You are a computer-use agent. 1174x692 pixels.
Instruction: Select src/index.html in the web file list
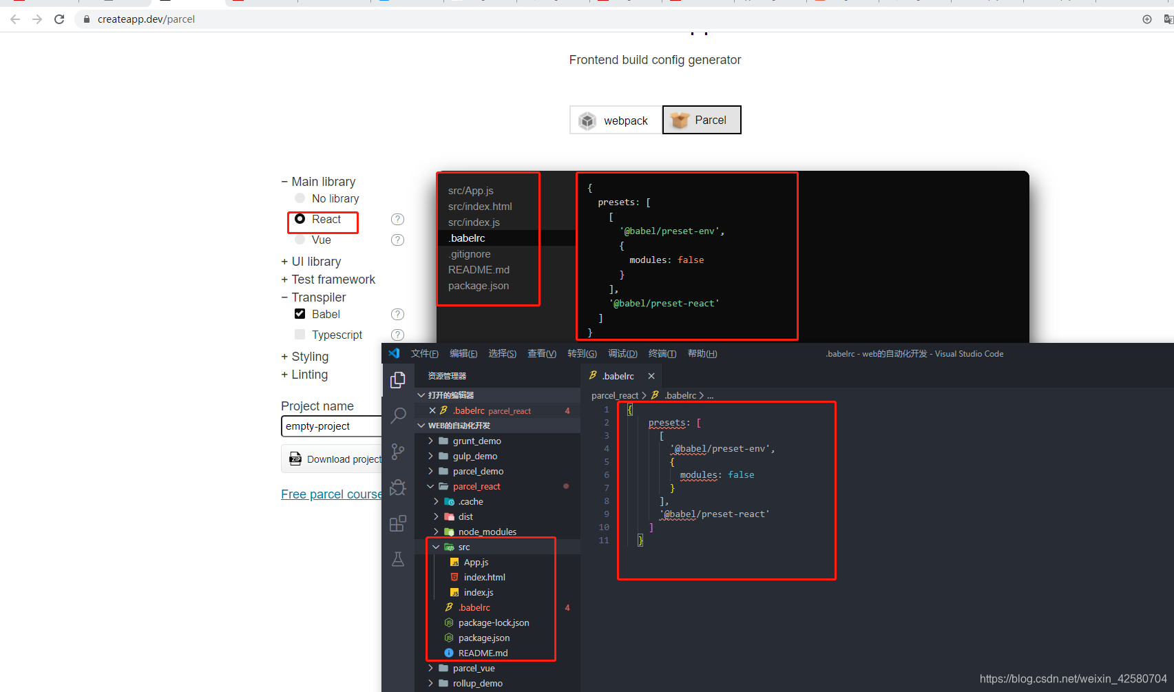(480, 207)
